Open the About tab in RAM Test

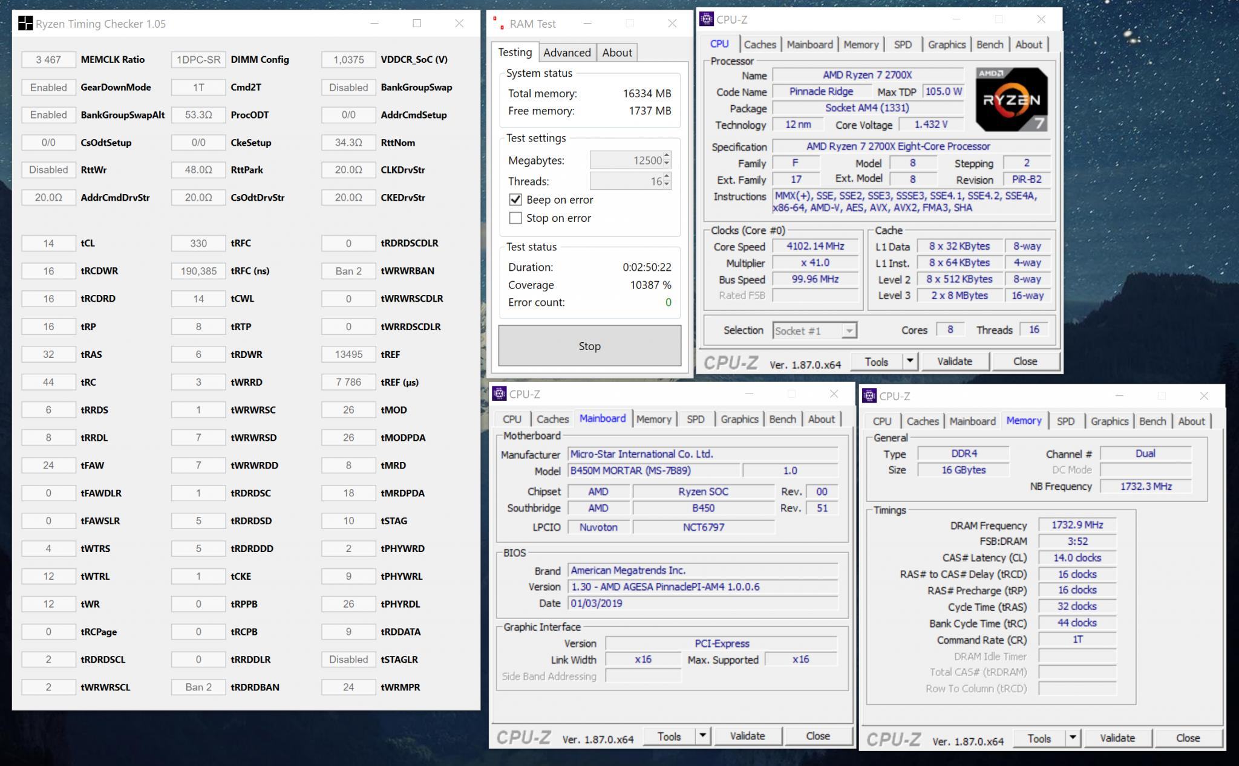617,53
